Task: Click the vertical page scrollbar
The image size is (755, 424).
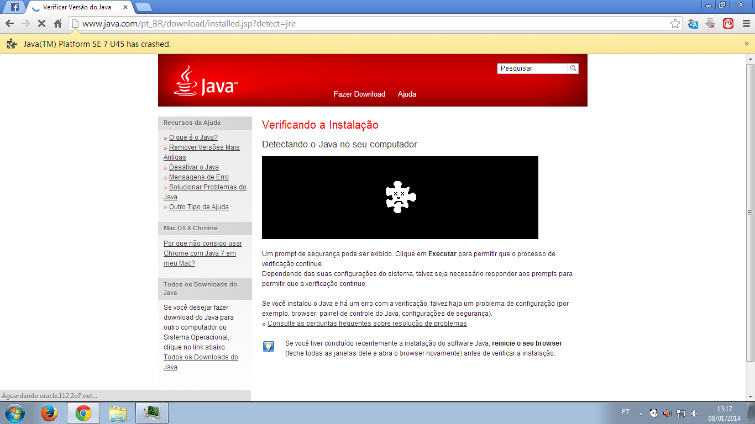Action: click(750, 213)
